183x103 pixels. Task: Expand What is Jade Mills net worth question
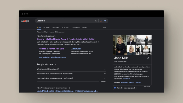[71, 69]
